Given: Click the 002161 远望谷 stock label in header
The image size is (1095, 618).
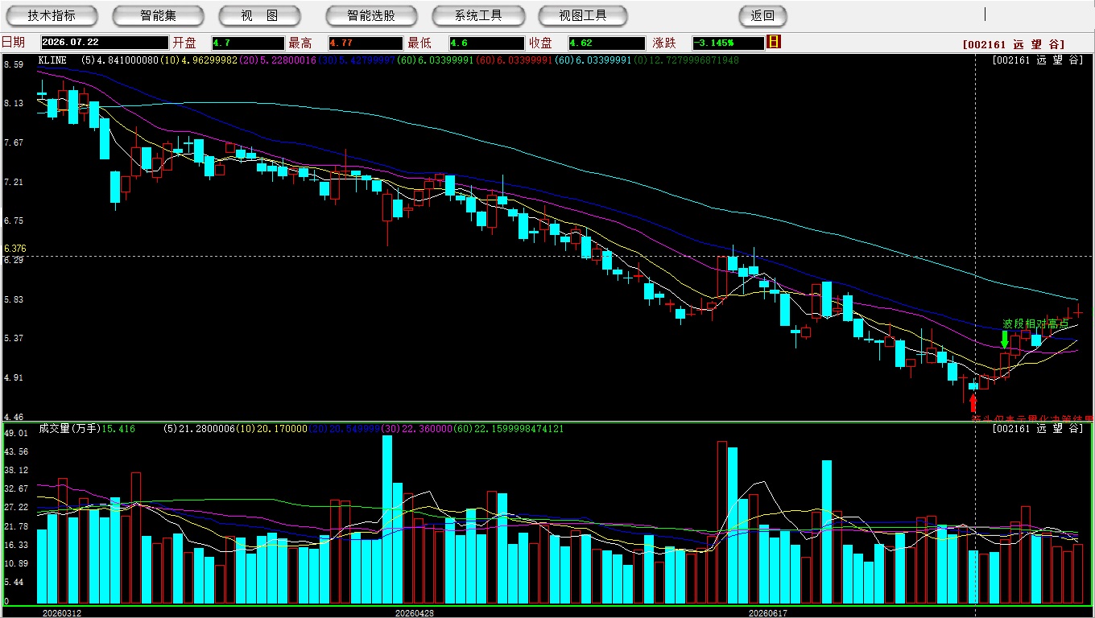Looking at the screenshot, I should coord(1014,45).
